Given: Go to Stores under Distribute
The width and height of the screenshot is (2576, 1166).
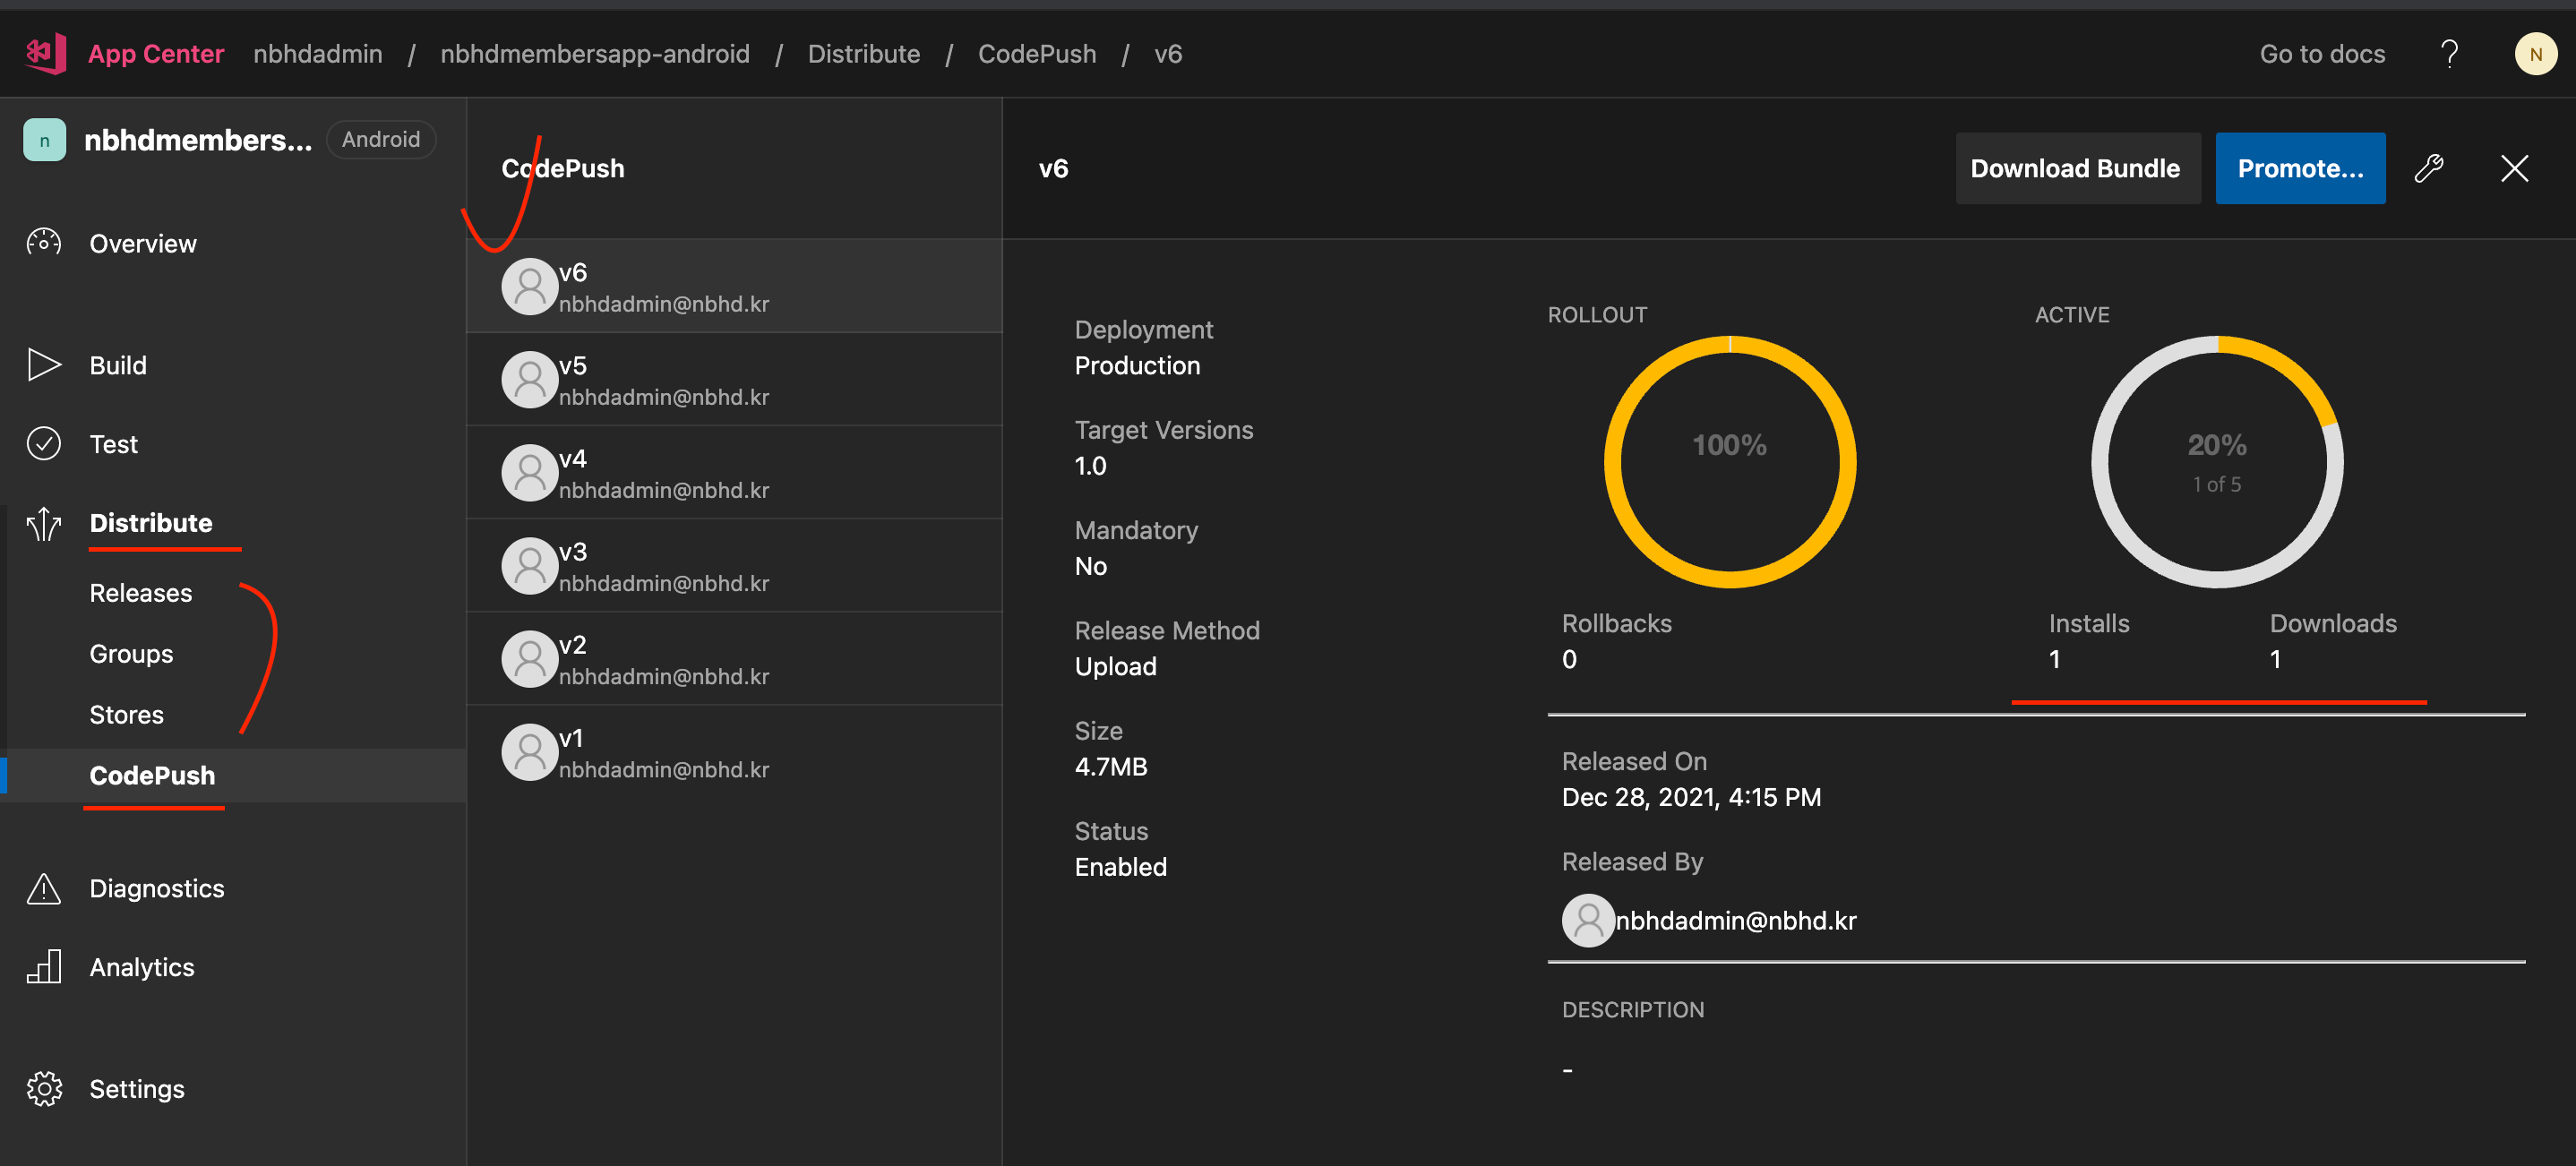Looking at the screenshot, I should (x=126, y=715).
